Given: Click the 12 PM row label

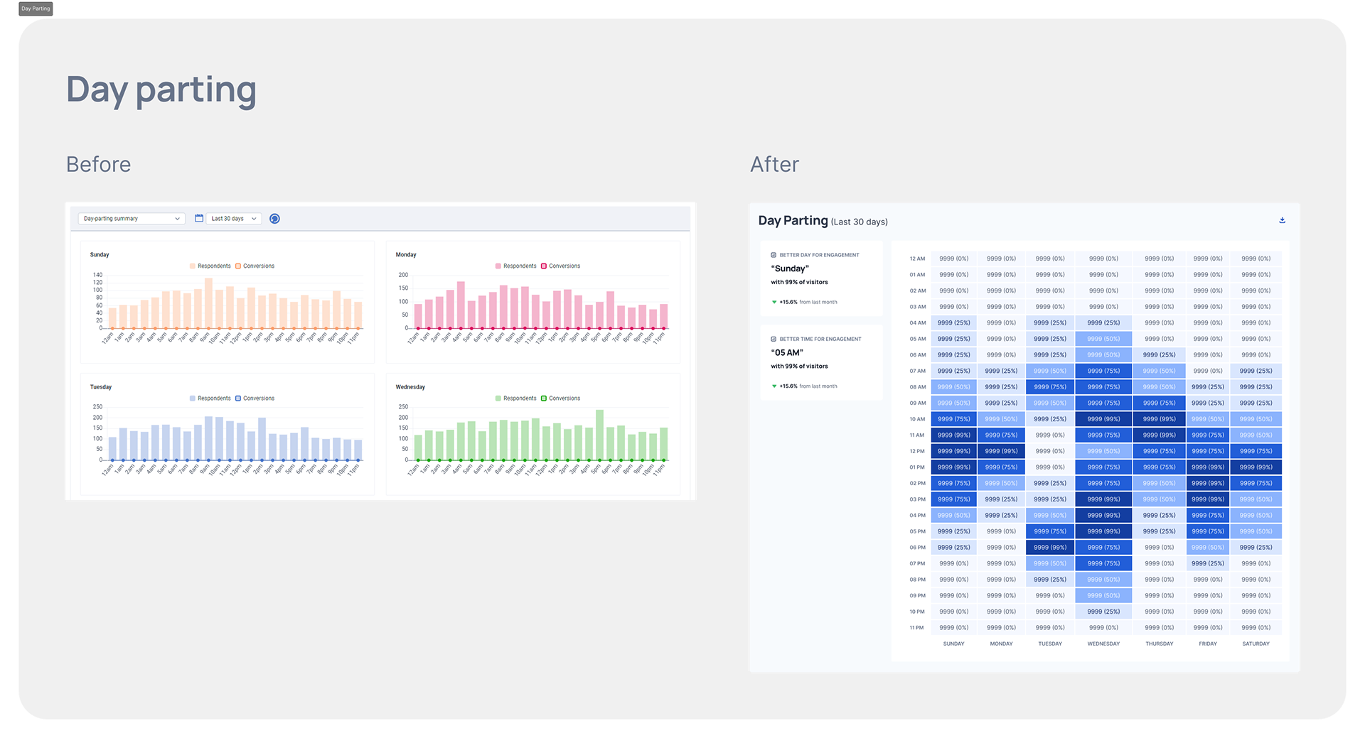Looking at the screenshot, I should coord(917,451).
